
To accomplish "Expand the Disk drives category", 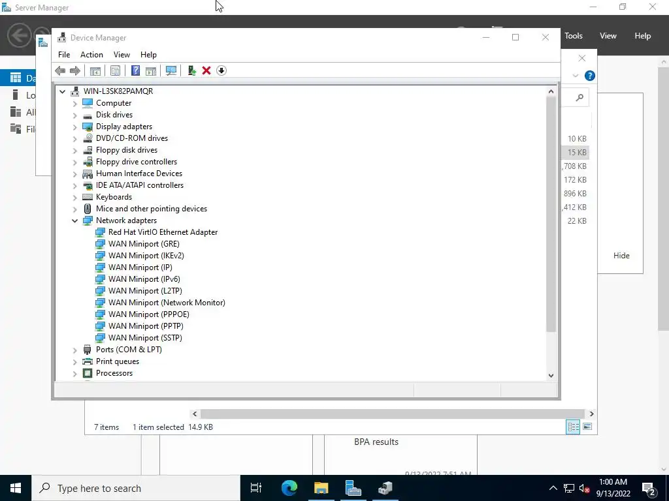I will [x=74, y=115].
